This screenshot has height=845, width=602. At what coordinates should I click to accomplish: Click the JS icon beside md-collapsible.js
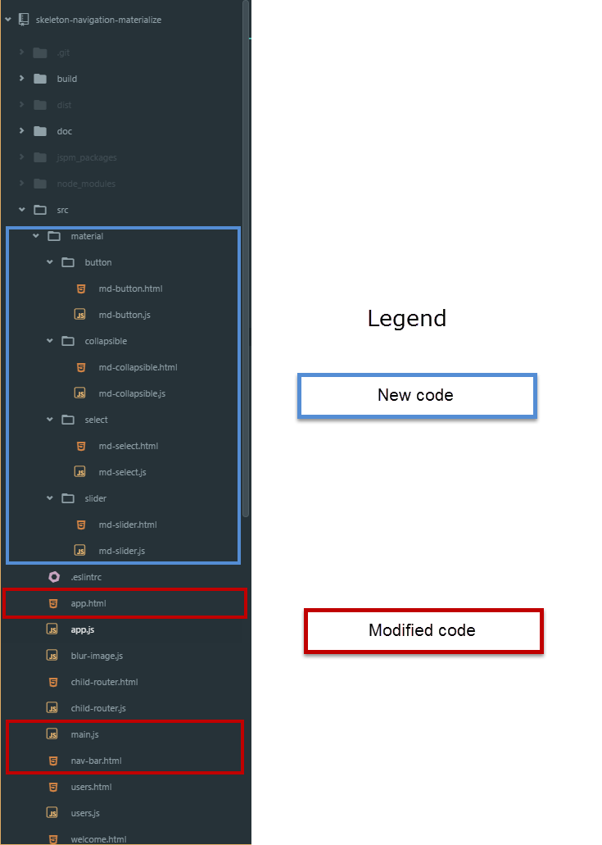point(80,393)
